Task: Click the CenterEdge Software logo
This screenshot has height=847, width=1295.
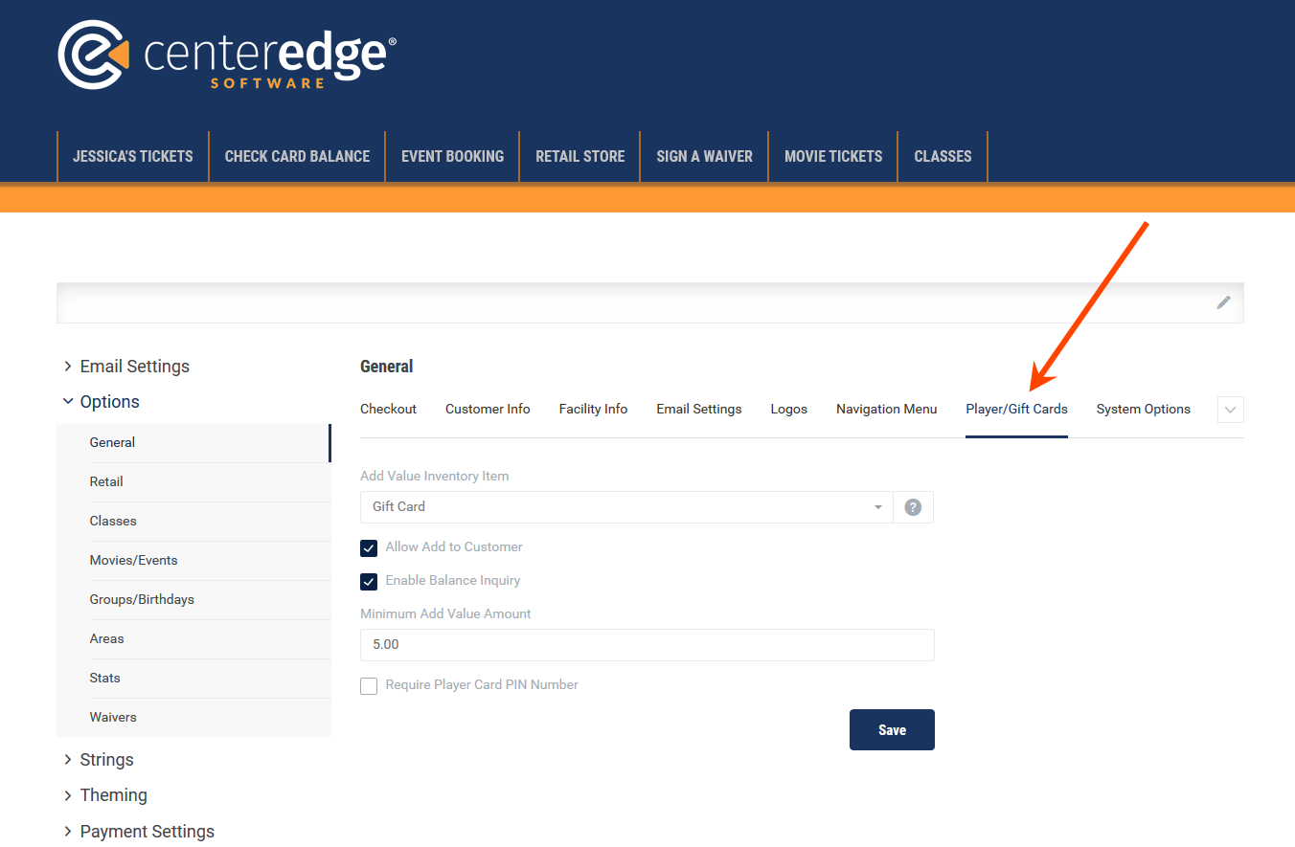Action: tap(227, 56)
